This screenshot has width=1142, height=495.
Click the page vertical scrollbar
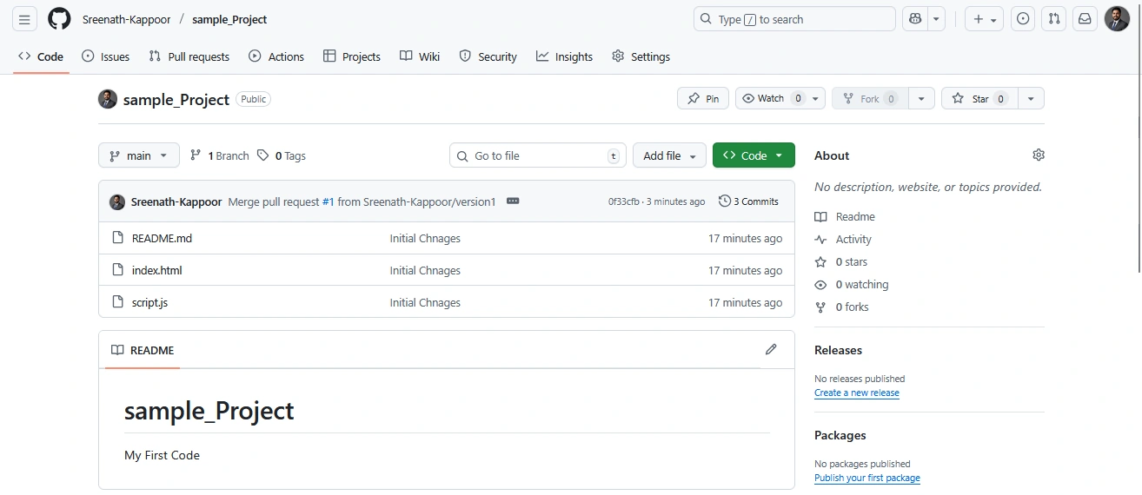click(x=1138, y=139)
